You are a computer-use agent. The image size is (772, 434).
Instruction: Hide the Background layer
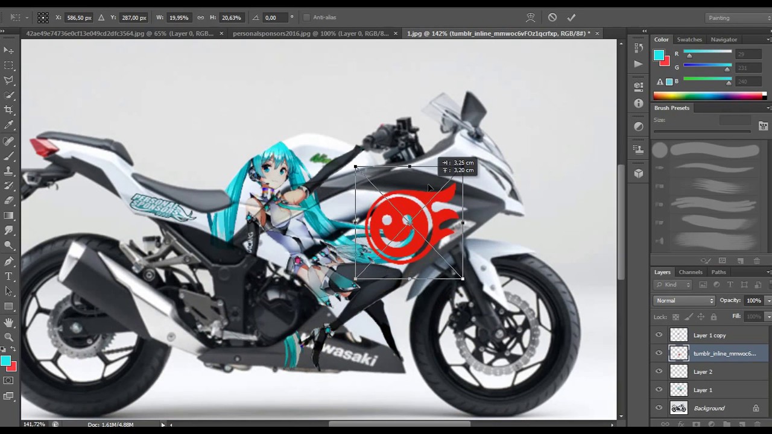(x=659, y=408)
